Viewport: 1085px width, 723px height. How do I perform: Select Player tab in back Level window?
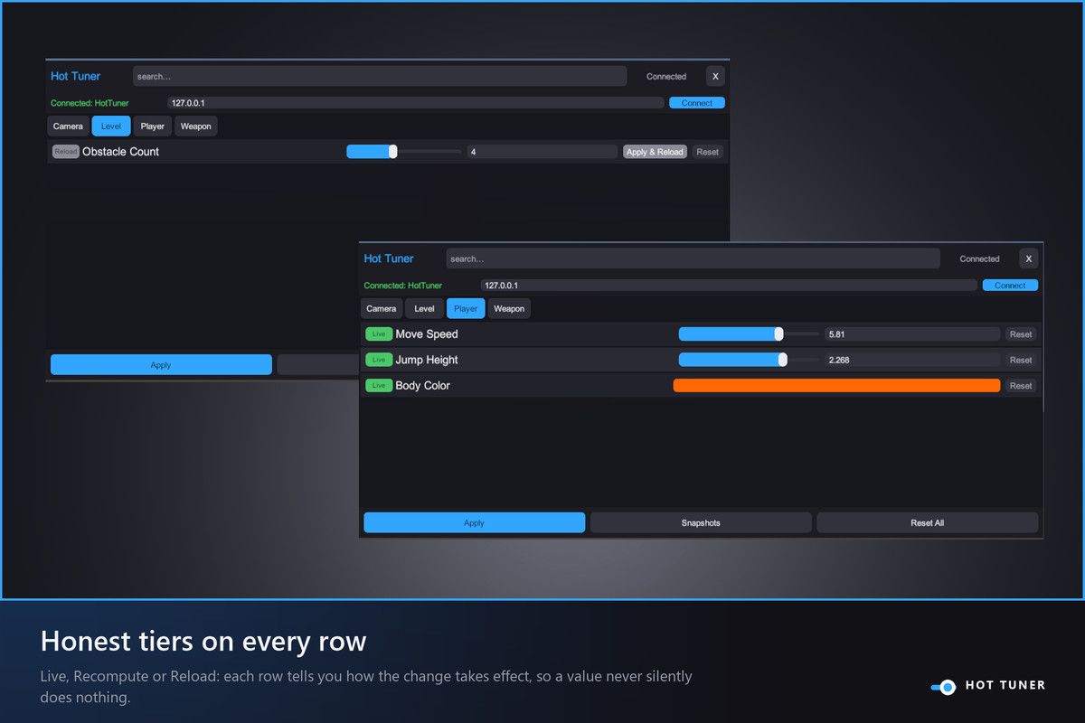[x=153, y=127]
